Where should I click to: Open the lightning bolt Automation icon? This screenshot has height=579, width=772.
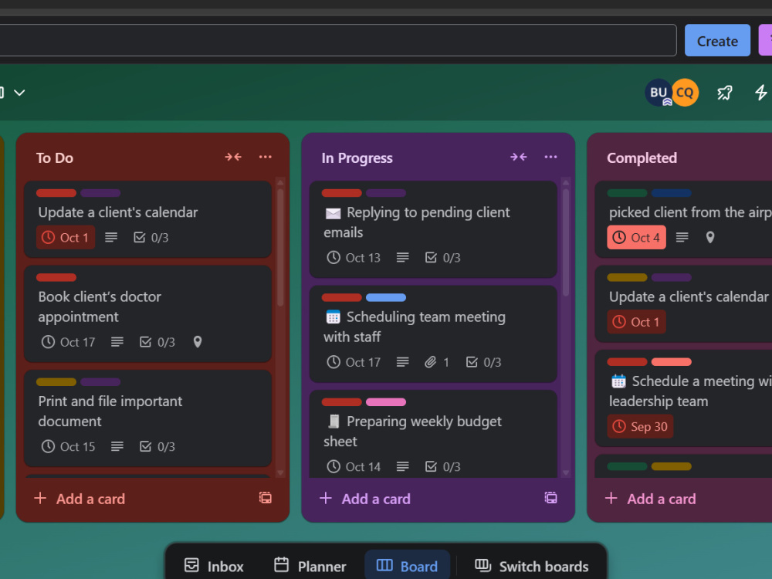[760, 93]
